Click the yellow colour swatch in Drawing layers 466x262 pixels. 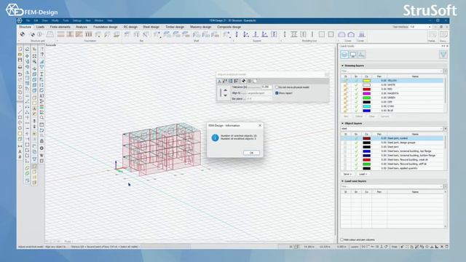pyautogui.click(x=366, y=81)
